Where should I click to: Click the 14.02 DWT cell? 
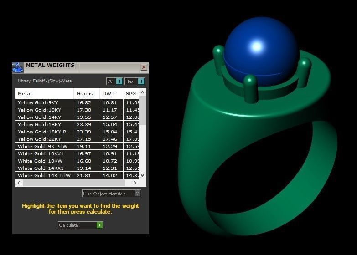(112, 175)
